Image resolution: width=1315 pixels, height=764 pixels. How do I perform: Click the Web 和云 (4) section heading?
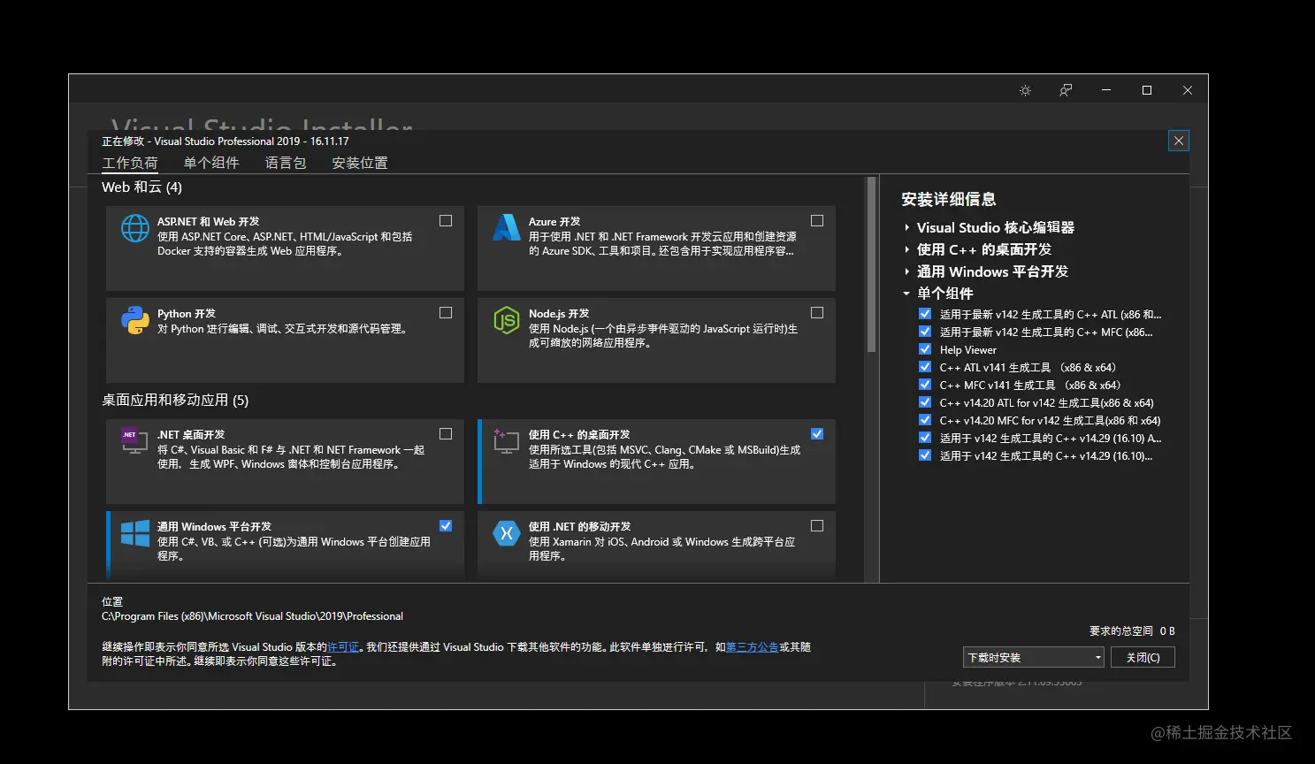click(141, 187)
